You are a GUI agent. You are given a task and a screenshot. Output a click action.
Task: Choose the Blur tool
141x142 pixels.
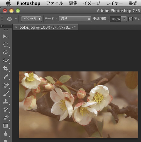click(x=6, y=134)
